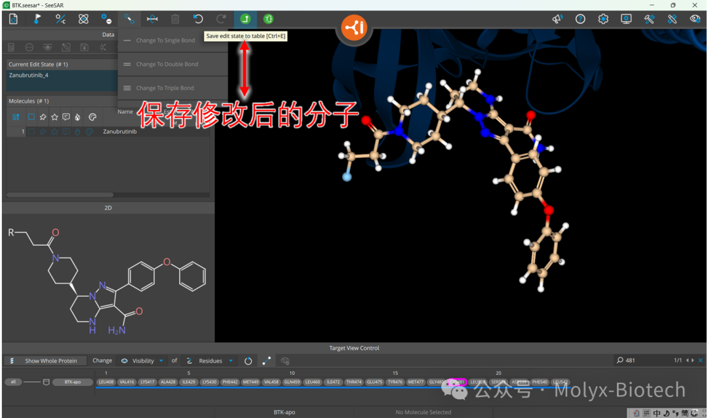Click the flag marker tool icon
The width and height of the screenshot is (708, 418).
coord(37,19)
